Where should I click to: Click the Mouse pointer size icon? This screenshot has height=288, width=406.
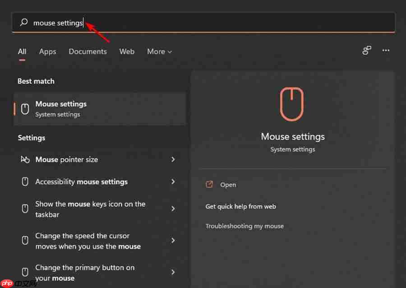click(25, 159)
